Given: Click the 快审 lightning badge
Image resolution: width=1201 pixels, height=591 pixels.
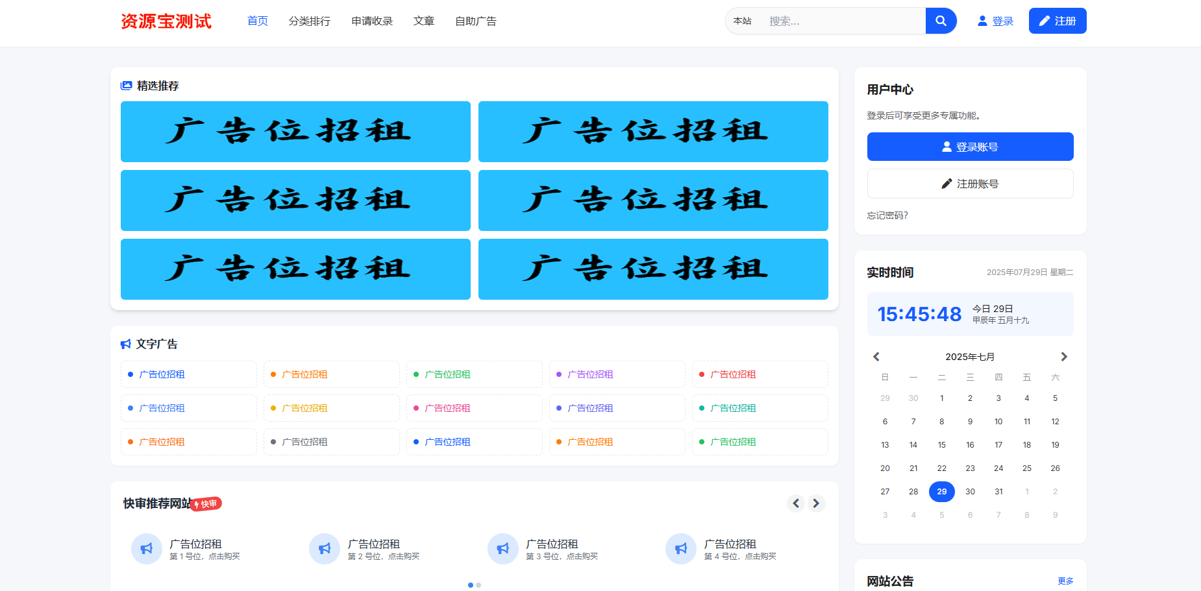Looking at the screenshot, I should [206, 504].
